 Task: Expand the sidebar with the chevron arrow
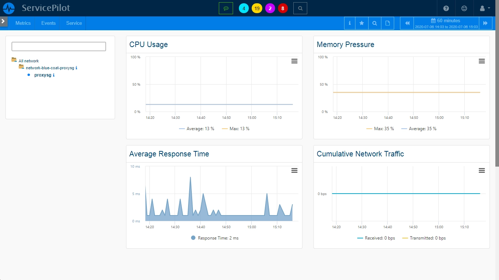click(x=3, y=22)
